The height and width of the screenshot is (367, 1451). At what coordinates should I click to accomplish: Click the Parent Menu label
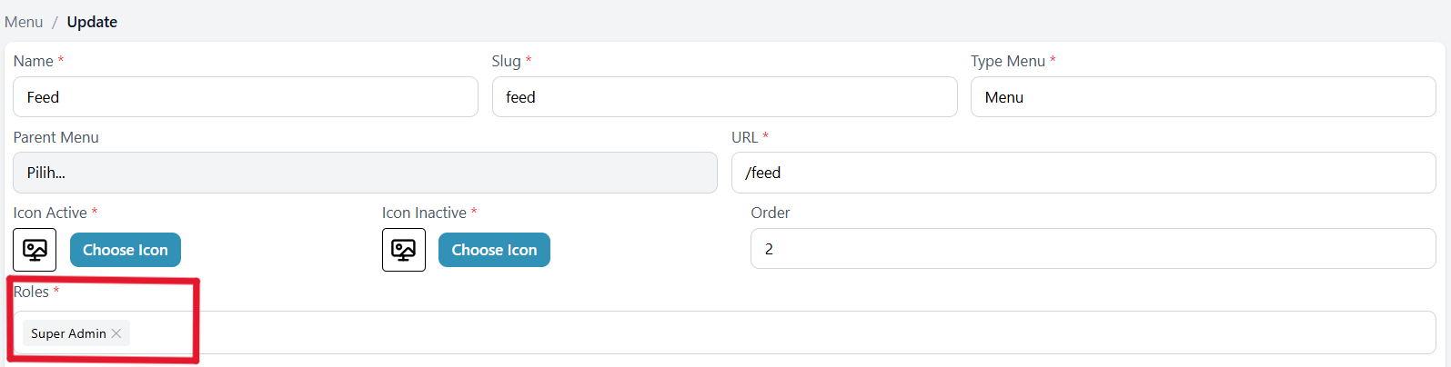point(55,137)
